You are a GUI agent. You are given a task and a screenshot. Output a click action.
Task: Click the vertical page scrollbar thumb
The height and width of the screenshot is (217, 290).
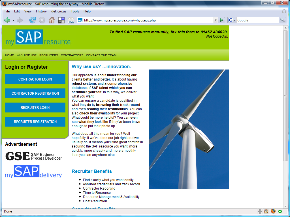[x=285, y=96]
